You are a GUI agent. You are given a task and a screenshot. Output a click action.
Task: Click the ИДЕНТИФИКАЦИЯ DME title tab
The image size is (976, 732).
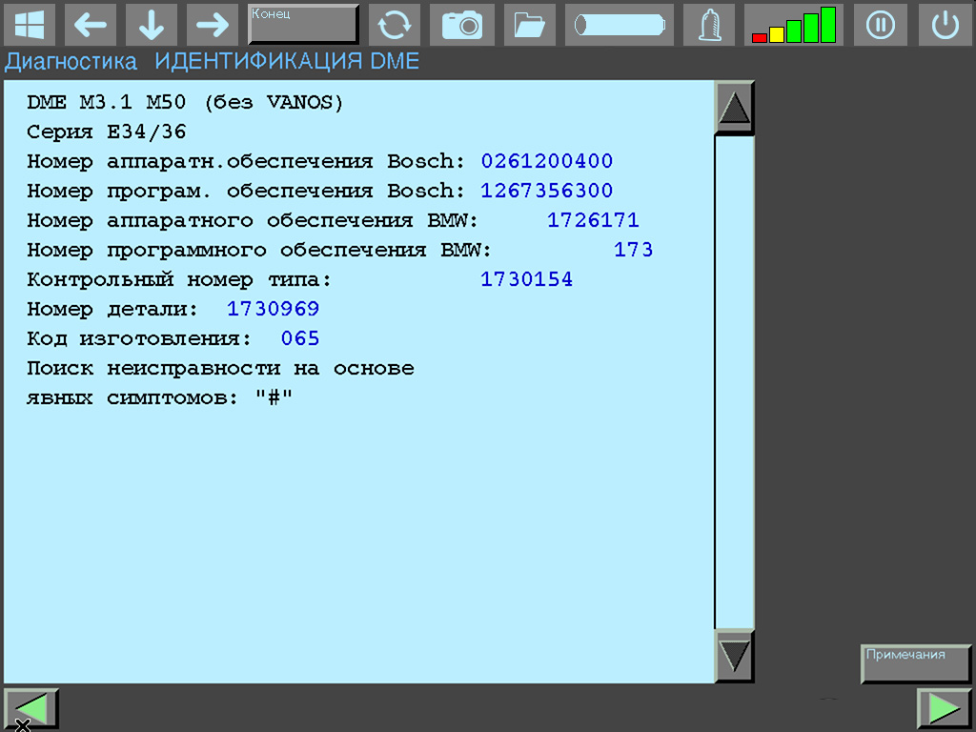[284, 60]
